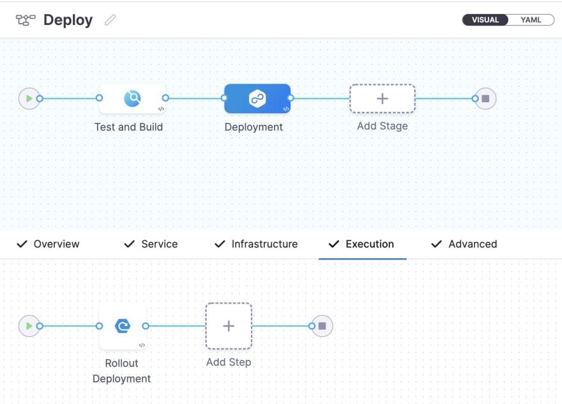Click the pipeline icon beside Deploy title
This screenshot has height=404, width=562.
(x=26, y=20)
